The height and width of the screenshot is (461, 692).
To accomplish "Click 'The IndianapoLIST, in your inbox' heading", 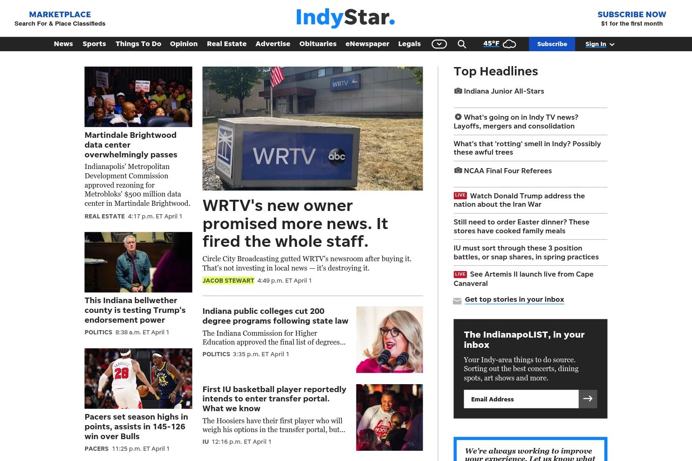I will (x=524, y=339).
